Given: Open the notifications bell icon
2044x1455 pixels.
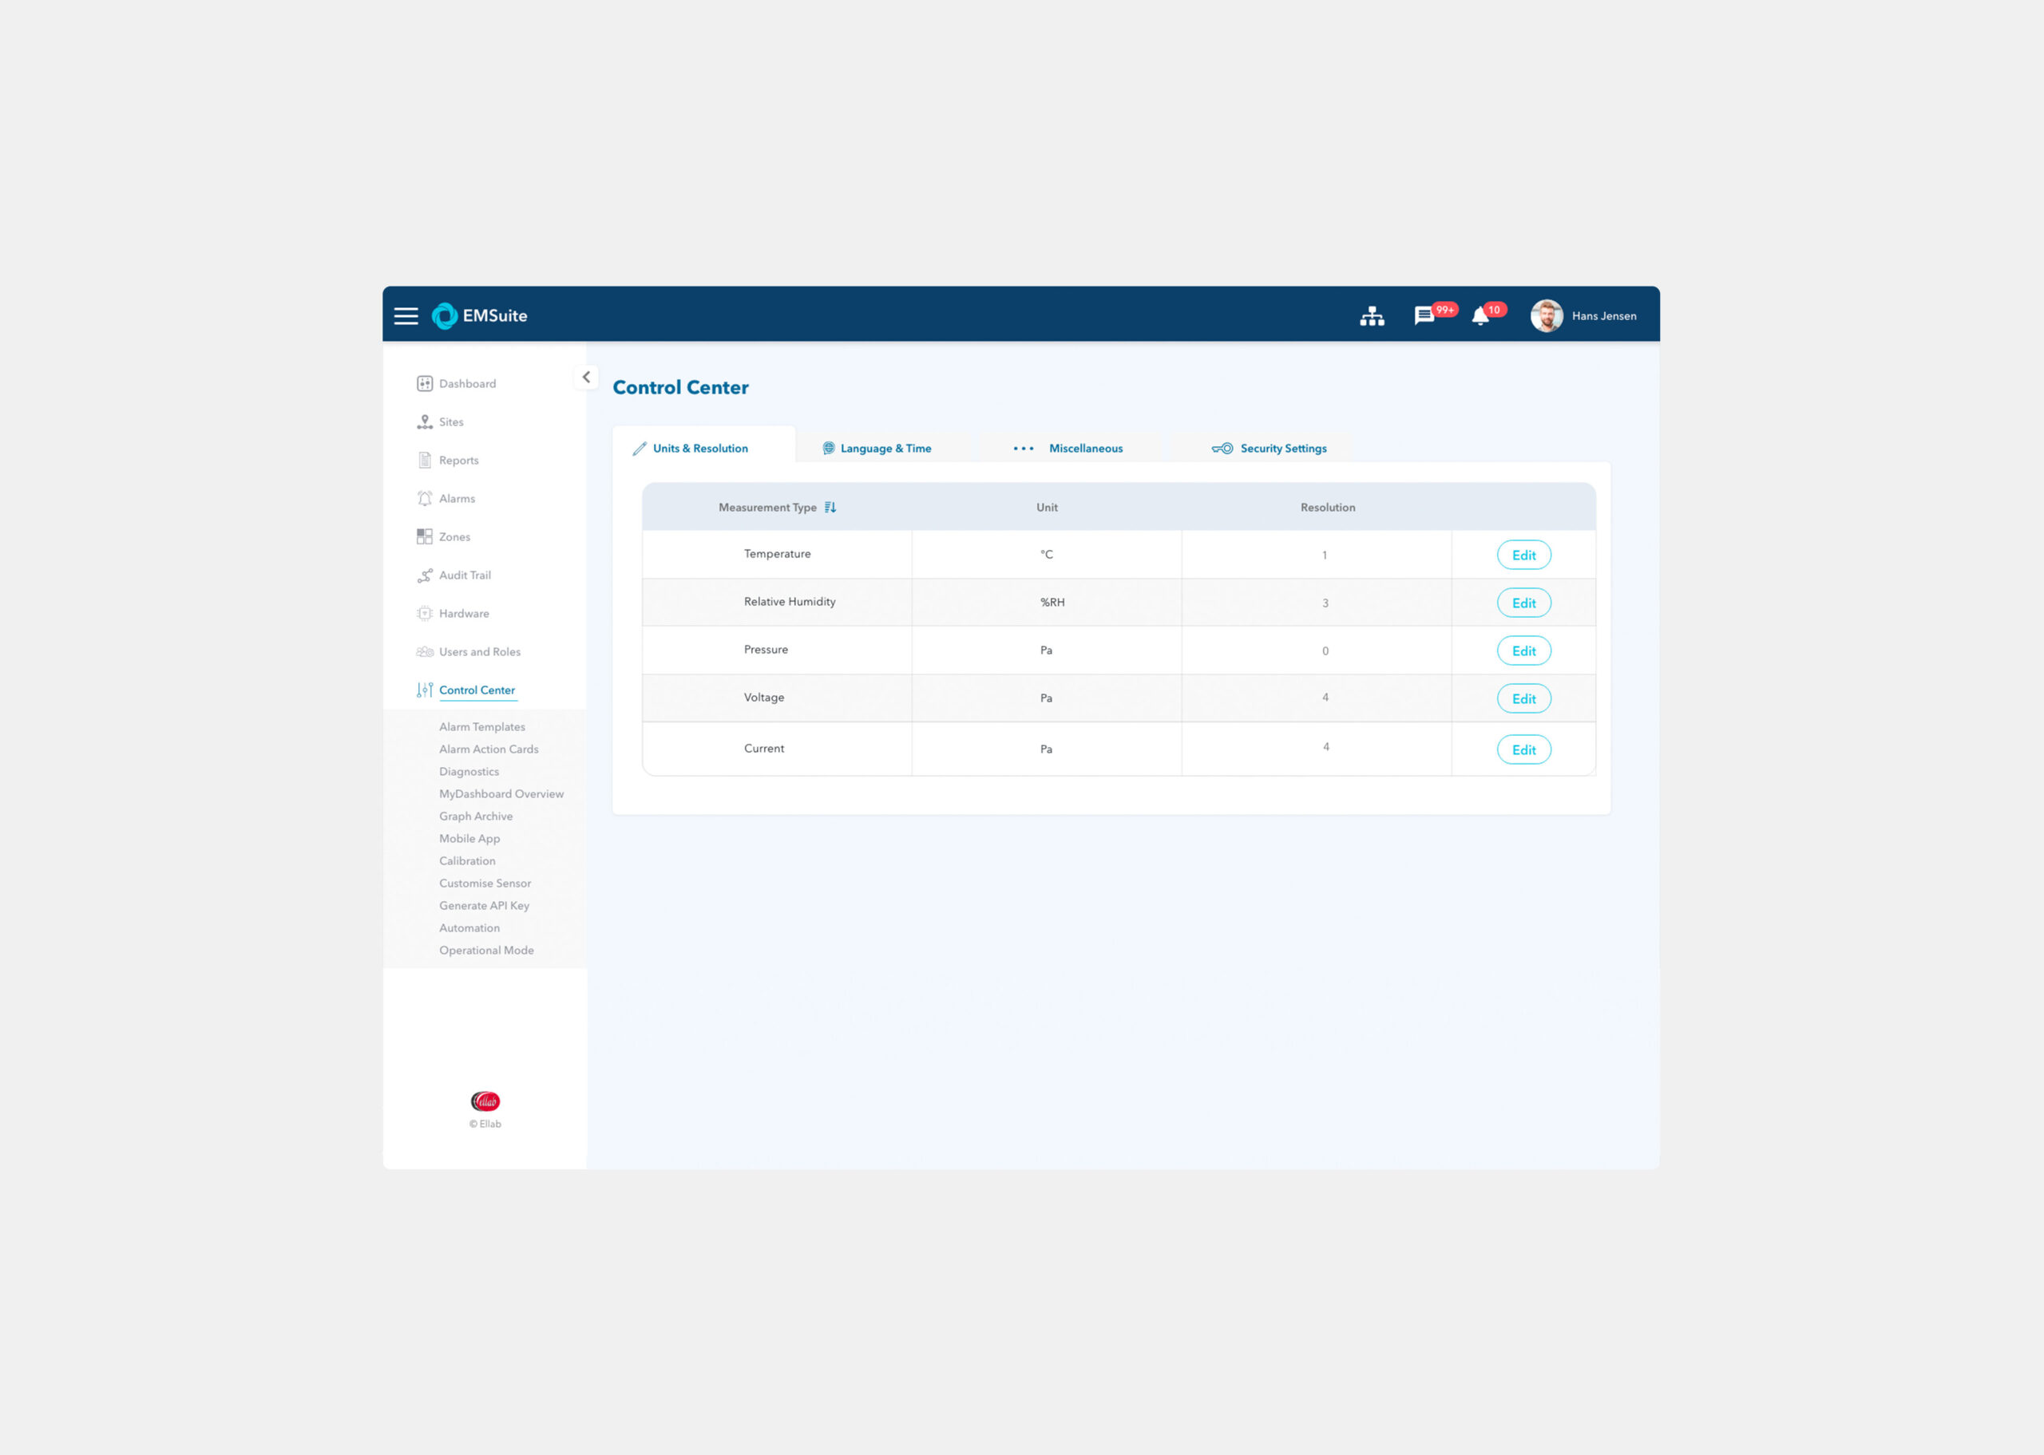Looking at the screenshot, I should tap(1480, 316).
